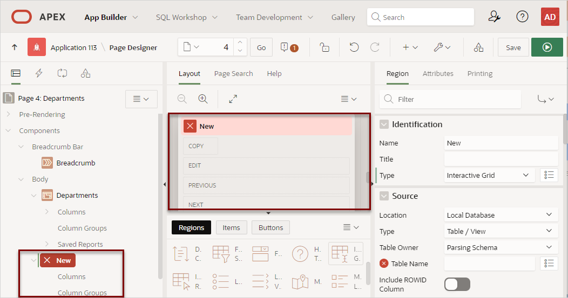The image size is (568, 298).
Task: Show the Items gallery tab
Action: [x=231, y=227]
